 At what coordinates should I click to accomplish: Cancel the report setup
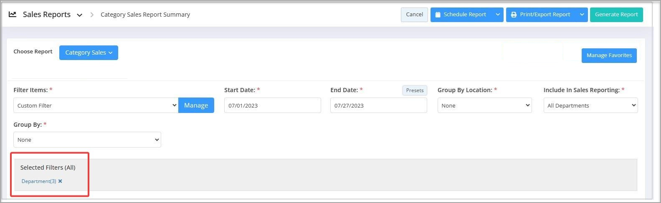(x=414, y=15)
